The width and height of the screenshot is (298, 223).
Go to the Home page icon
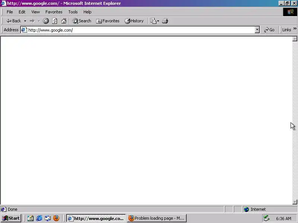pyautogui.click(x=64, y=21)
